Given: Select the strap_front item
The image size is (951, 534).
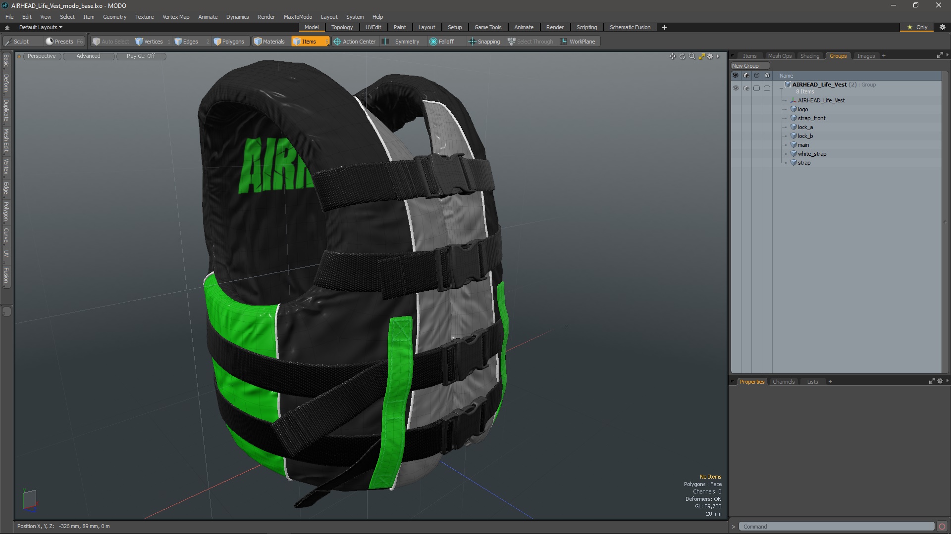Looking at the screenshot, I should [x=811, y=118].
